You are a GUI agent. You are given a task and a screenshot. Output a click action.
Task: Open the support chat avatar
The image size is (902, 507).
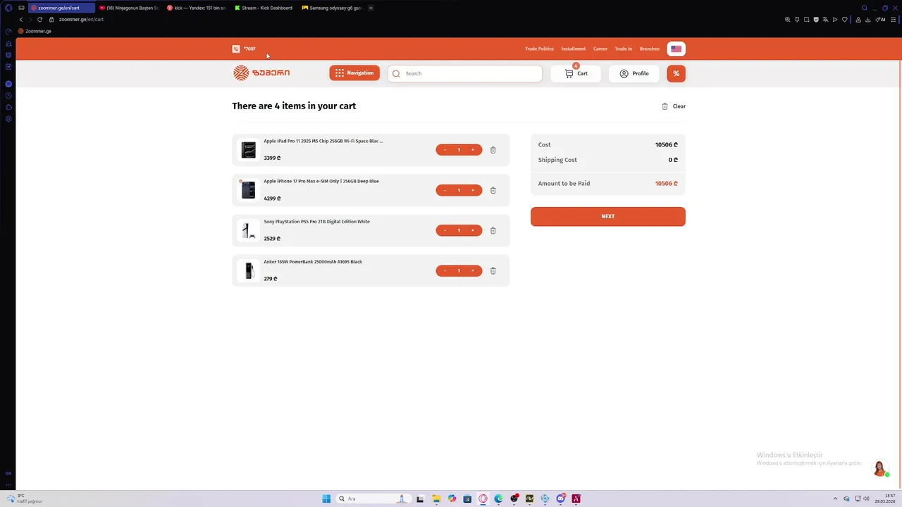pos(879,468)
